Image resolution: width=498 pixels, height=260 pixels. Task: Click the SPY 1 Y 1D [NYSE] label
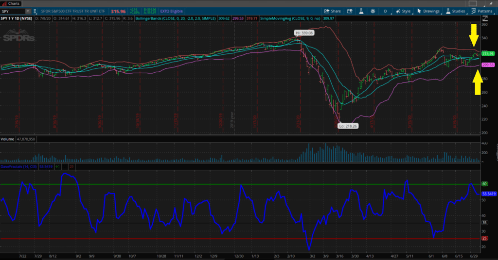pyautogui.click(x=17, y=18)
